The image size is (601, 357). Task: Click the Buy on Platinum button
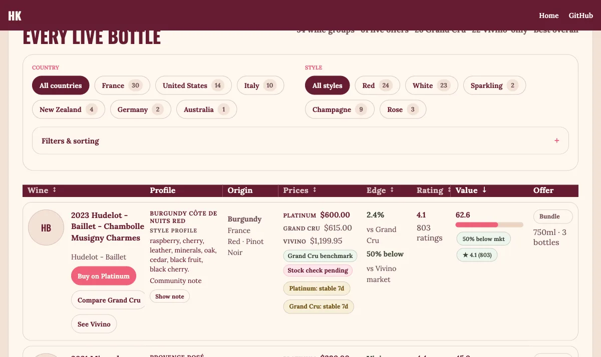(104, 276)
